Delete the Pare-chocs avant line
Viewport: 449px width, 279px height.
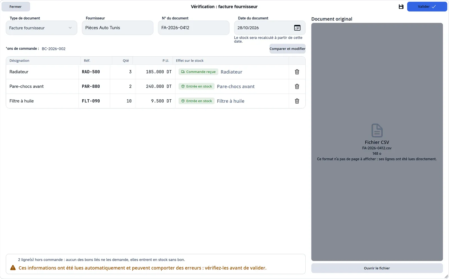[297, 86]
